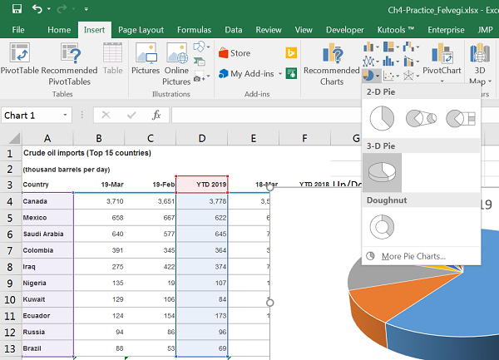499x360 pixels.
Task: Click the Save icon in title bar
Action: 17,8
